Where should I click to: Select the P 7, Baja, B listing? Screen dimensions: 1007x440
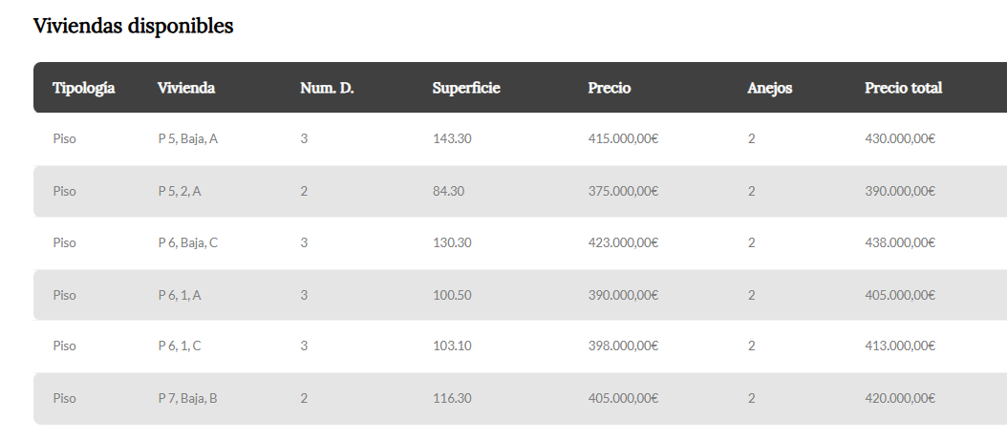point(188,398)
